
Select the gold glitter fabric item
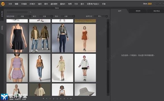click(85, 21)
